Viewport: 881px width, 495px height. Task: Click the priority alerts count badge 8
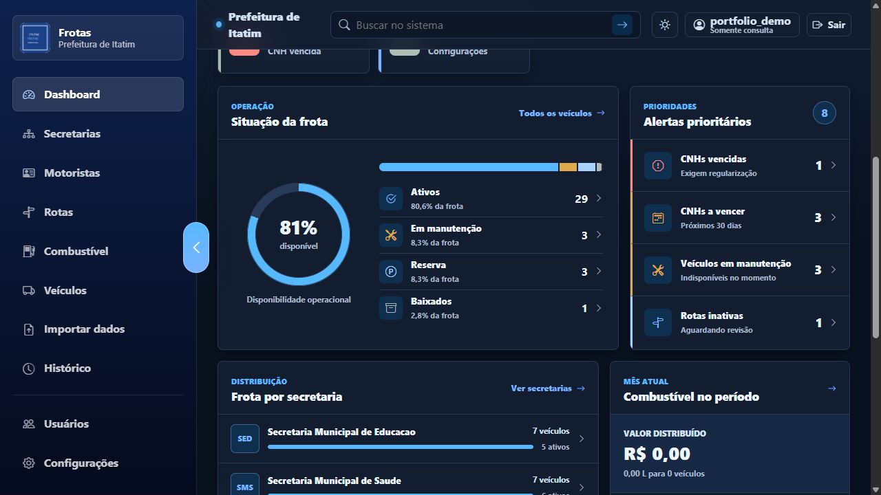pyautogui.click(x=825, y=113)
